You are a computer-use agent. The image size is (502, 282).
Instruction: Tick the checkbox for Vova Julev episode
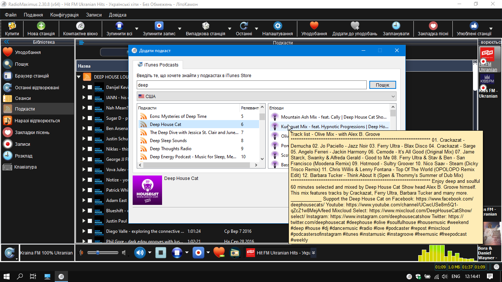click(x=90, y=170)
